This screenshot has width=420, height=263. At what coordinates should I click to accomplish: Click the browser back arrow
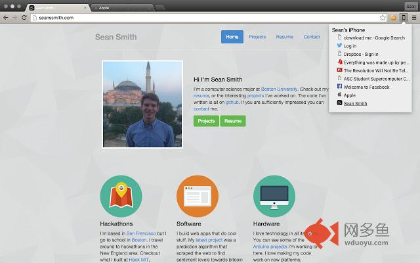tap(5, 18)
